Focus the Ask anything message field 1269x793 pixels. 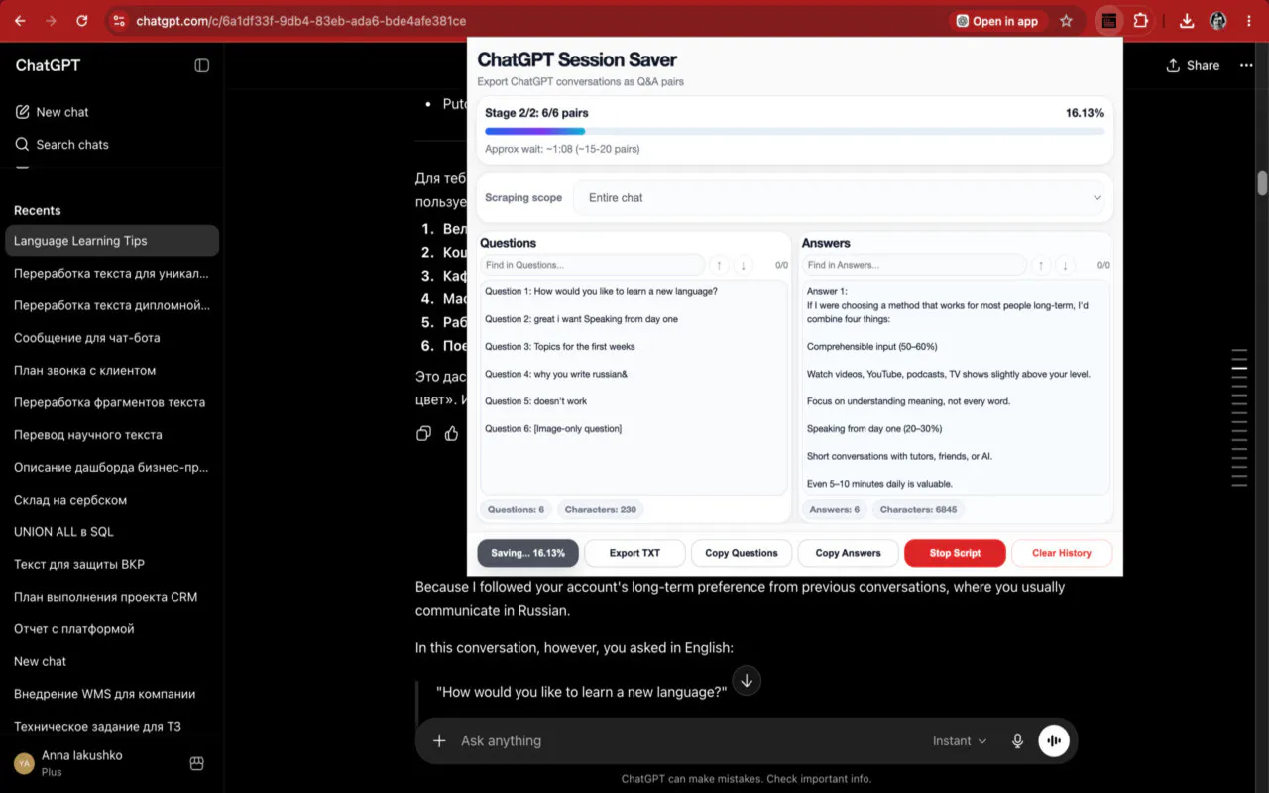point(689,740)
